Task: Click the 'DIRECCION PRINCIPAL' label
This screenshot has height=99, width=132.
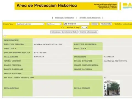Action: click(14, 44)
